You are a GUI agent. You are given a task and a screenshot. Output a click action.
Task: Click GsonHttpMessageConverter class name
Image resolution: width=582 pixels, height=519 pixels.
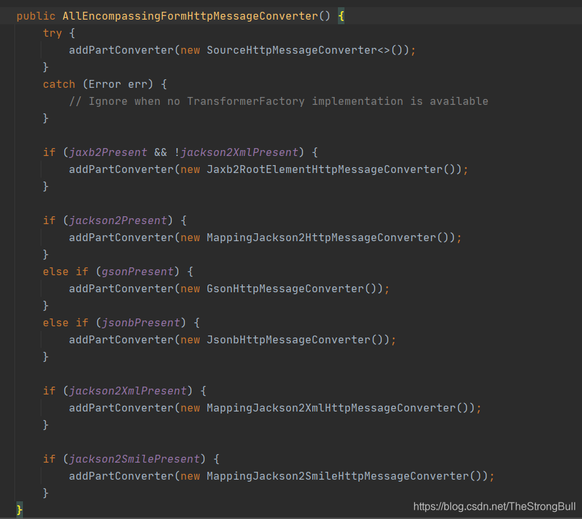pyautogui.click(x=285, y=289)
